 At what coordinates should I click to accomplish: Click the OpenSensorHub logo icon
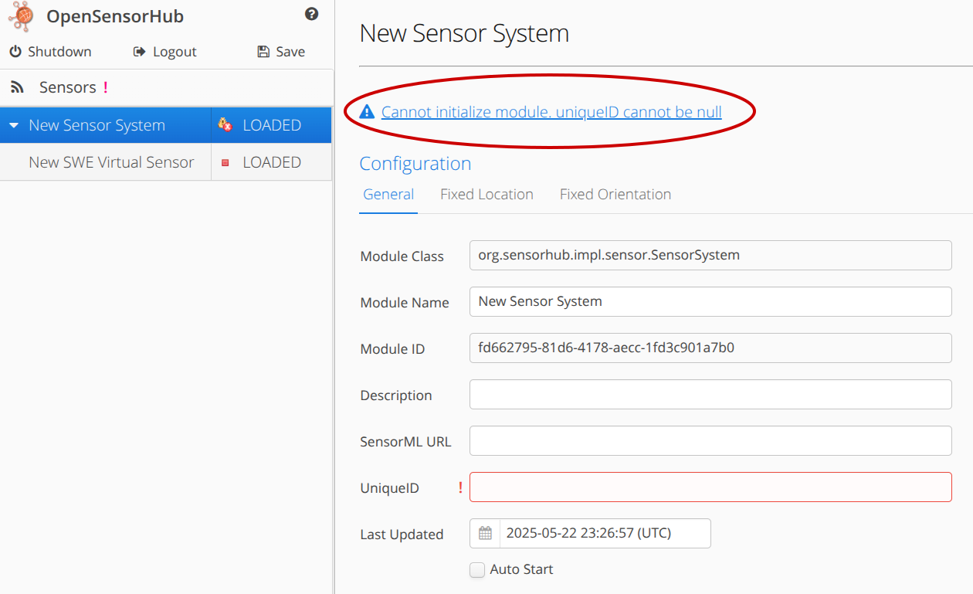(21, 16)
